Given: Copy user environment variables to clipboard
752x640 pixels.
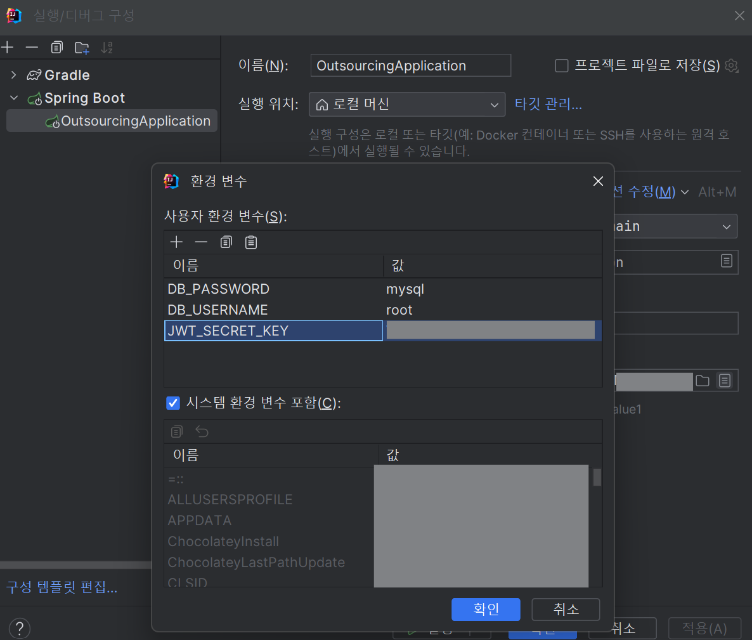Looking at the screenshot, I should pos(226,242).
